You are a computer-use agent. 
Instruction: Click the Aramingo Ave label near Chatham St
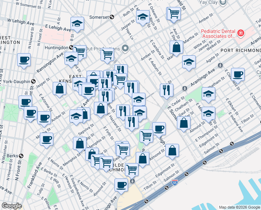203,77
